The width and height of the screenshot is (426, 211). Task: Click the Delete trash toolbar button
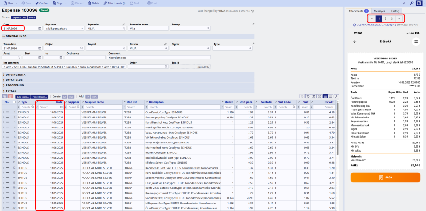pos(93,3)
